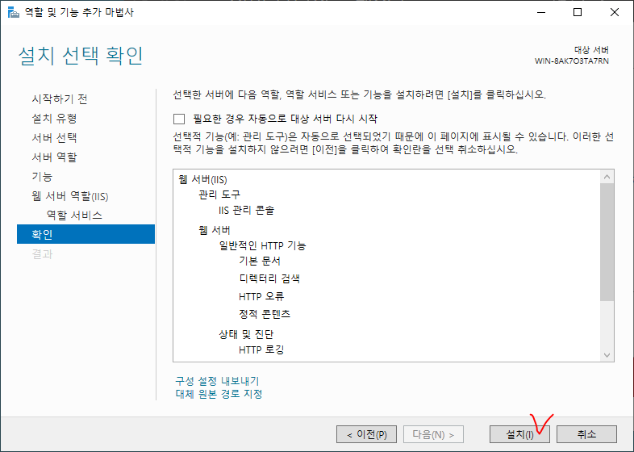The image size is (634, 452).
Task: Click the 취소 button
Action: [586, 434]
